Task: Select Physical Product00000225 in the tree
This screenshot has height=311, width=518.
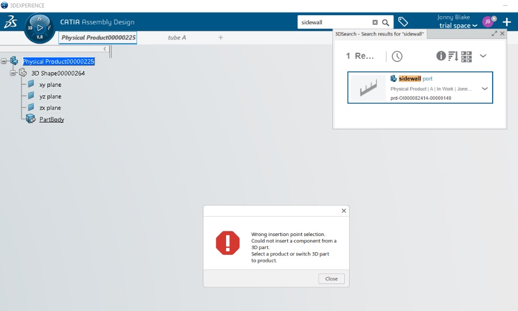Action: 58,61
